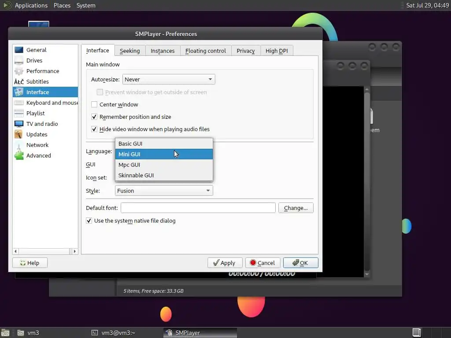451x338 pixels.
Task: Select the Drives section icon
Action: tap(19, 60)
